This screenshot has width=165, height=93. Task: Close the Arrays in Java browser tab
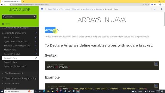click(x=20, y=2)
